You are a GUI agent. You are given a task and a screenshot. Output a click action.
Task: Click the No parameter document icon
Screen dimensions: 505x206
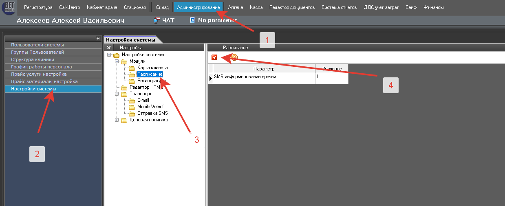[192, 20]
